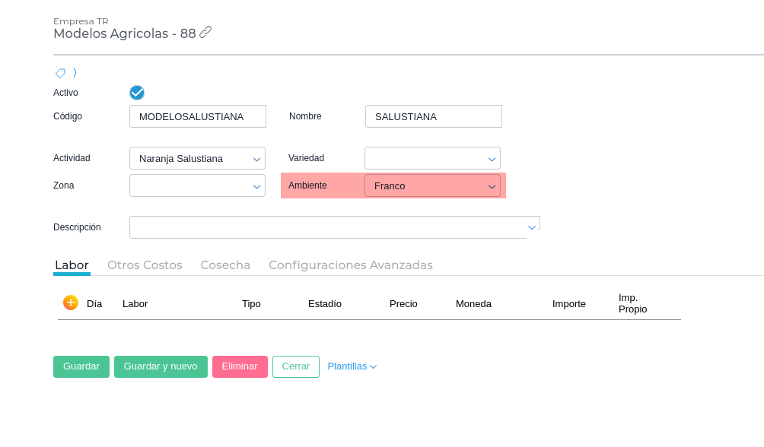Expand the Descripción dropdown arrow
764x447 pixels.
[x=532, y=227]
